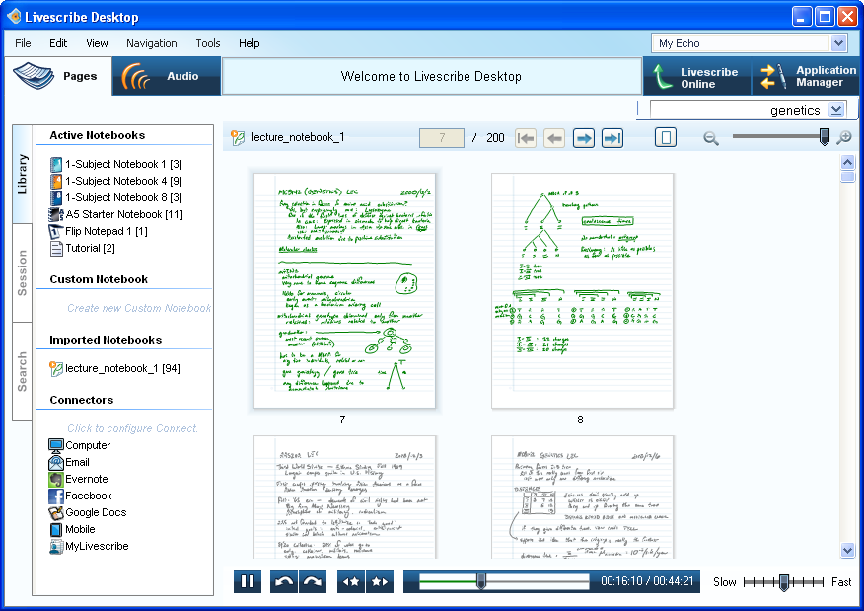864x611 pixels.
Task: Go to the next page using the arrow
Action: tap(584, 138)
